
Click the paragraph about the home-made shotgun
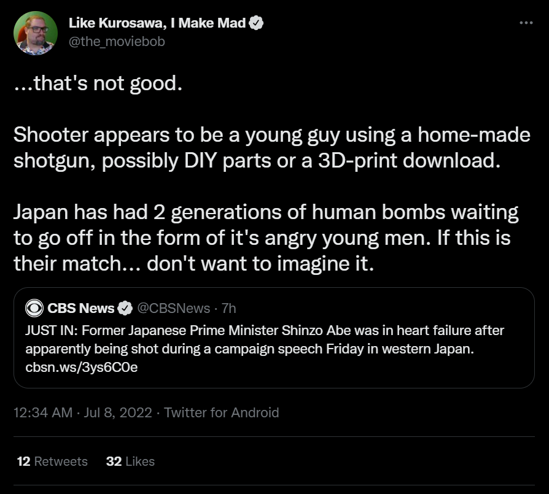pos(270,146)
